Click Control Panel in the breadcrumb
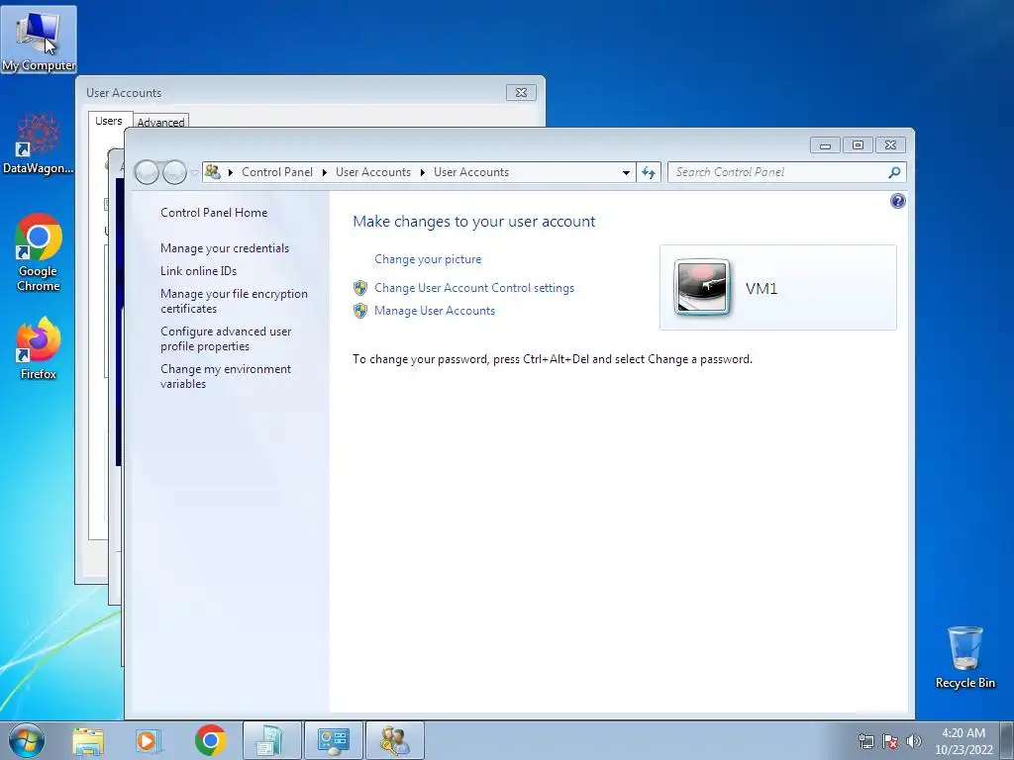The height and width of the screenshot is (760, 1014). pyautogui.click(x=277, y=172)
